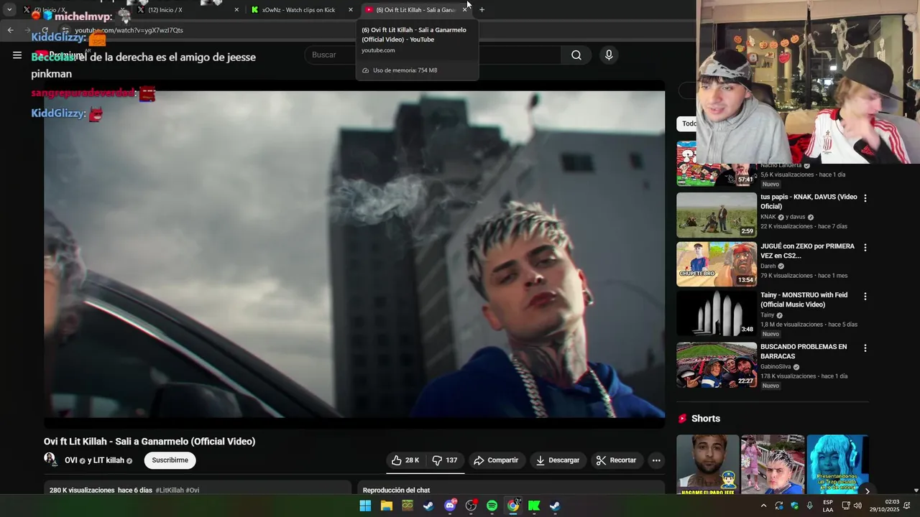This screenshot has height=517, width=920.
Task: Open tus papis - KNAK, DAVUS video title
Action: [809, 202]
